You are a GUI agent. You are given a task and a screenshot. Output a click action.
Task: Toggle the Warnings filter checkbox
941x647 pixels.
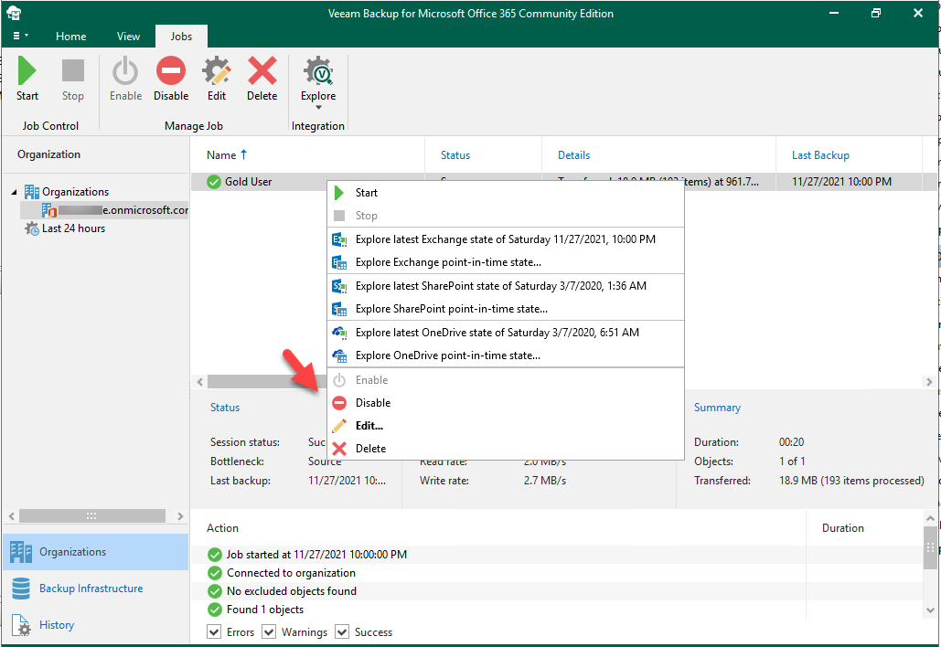(269, 632)
